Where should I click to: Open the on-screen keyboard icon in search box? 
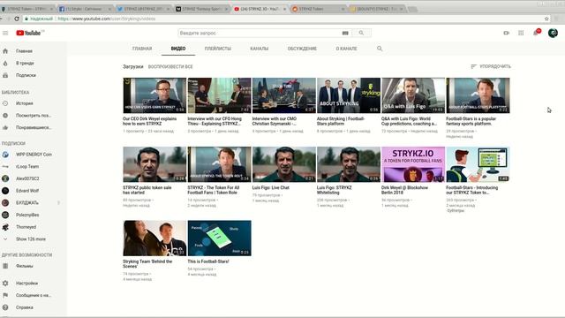coord(345,33)
